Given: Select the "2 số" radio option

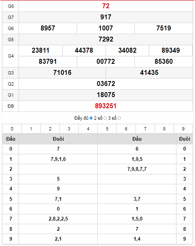Looking at the screenshot, I should [x=105, y=118].
